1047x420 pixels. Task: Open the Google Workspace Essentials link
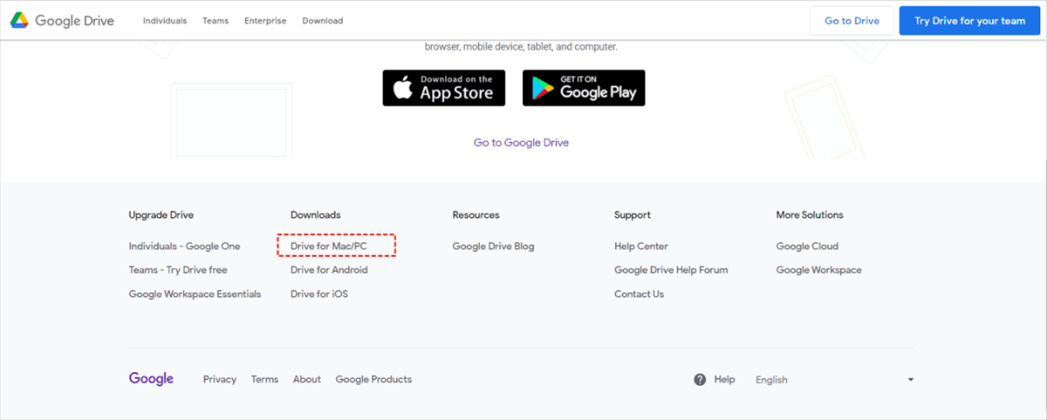pyautogui.click(x=195, y=295)
